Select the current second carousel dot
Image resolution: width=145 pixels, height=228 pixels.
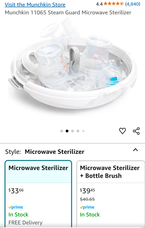tap(67, 131)
